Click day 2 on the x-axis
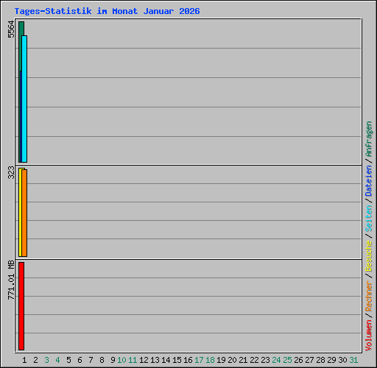Viewport: 377px width, 368px height. pyautogui.click(x=35, y=360)
